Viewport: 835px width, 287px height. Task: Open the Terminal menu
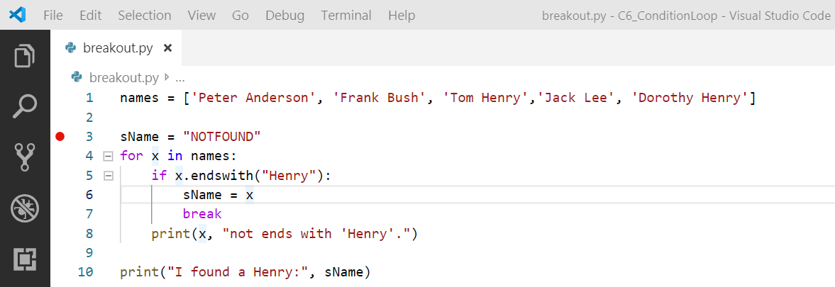click(346, 16)
